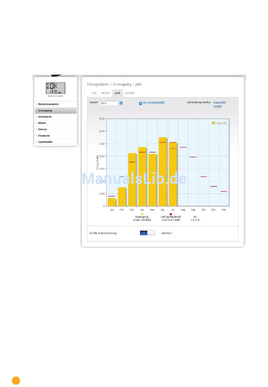Click the Mai yield bar
Image resolution: width=268 pixels, height=387 pixels.
tap(152, 180)
